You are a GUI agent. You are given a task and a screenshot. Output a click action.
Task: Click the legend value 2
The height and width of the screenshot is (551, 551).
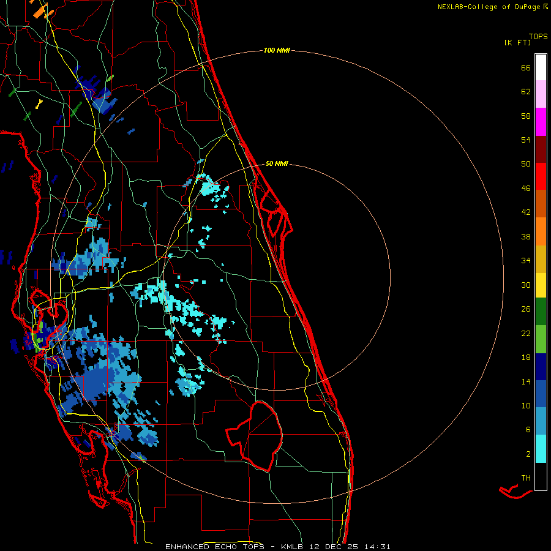[528, 454]
